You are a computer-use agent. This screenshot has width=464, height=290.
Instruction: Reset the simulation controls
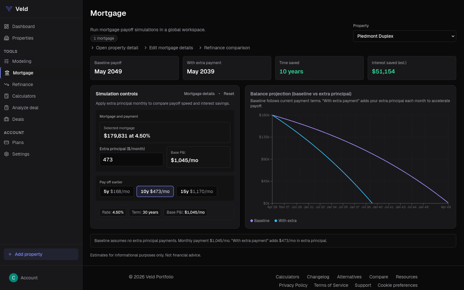[229, 94]
